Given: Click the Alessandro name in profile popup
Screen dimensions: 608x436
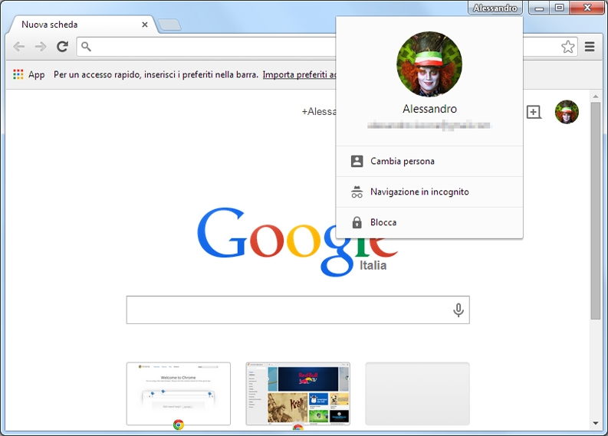Looking at the screenshot, I should tap(429, 109).
